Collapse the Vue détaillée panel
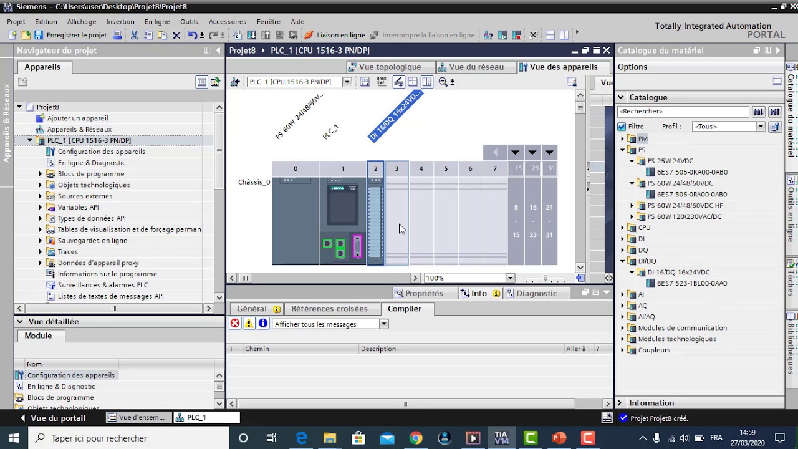The image size is (798, 449). (20, 322)
